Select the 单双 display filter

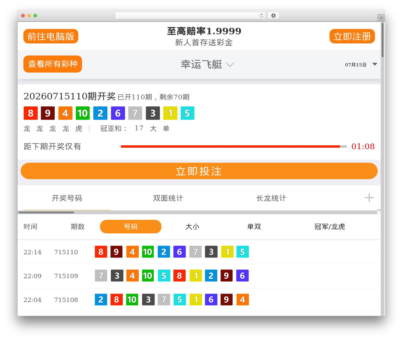coord(254,226)
